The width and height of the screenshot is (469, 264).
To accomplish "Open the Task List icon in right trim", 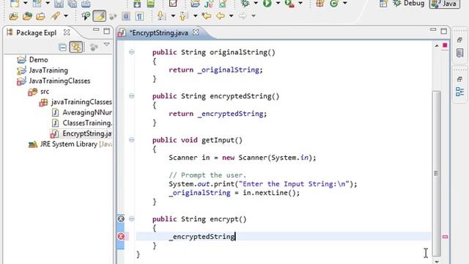I will pyautogui.click(x=459, y=54).
